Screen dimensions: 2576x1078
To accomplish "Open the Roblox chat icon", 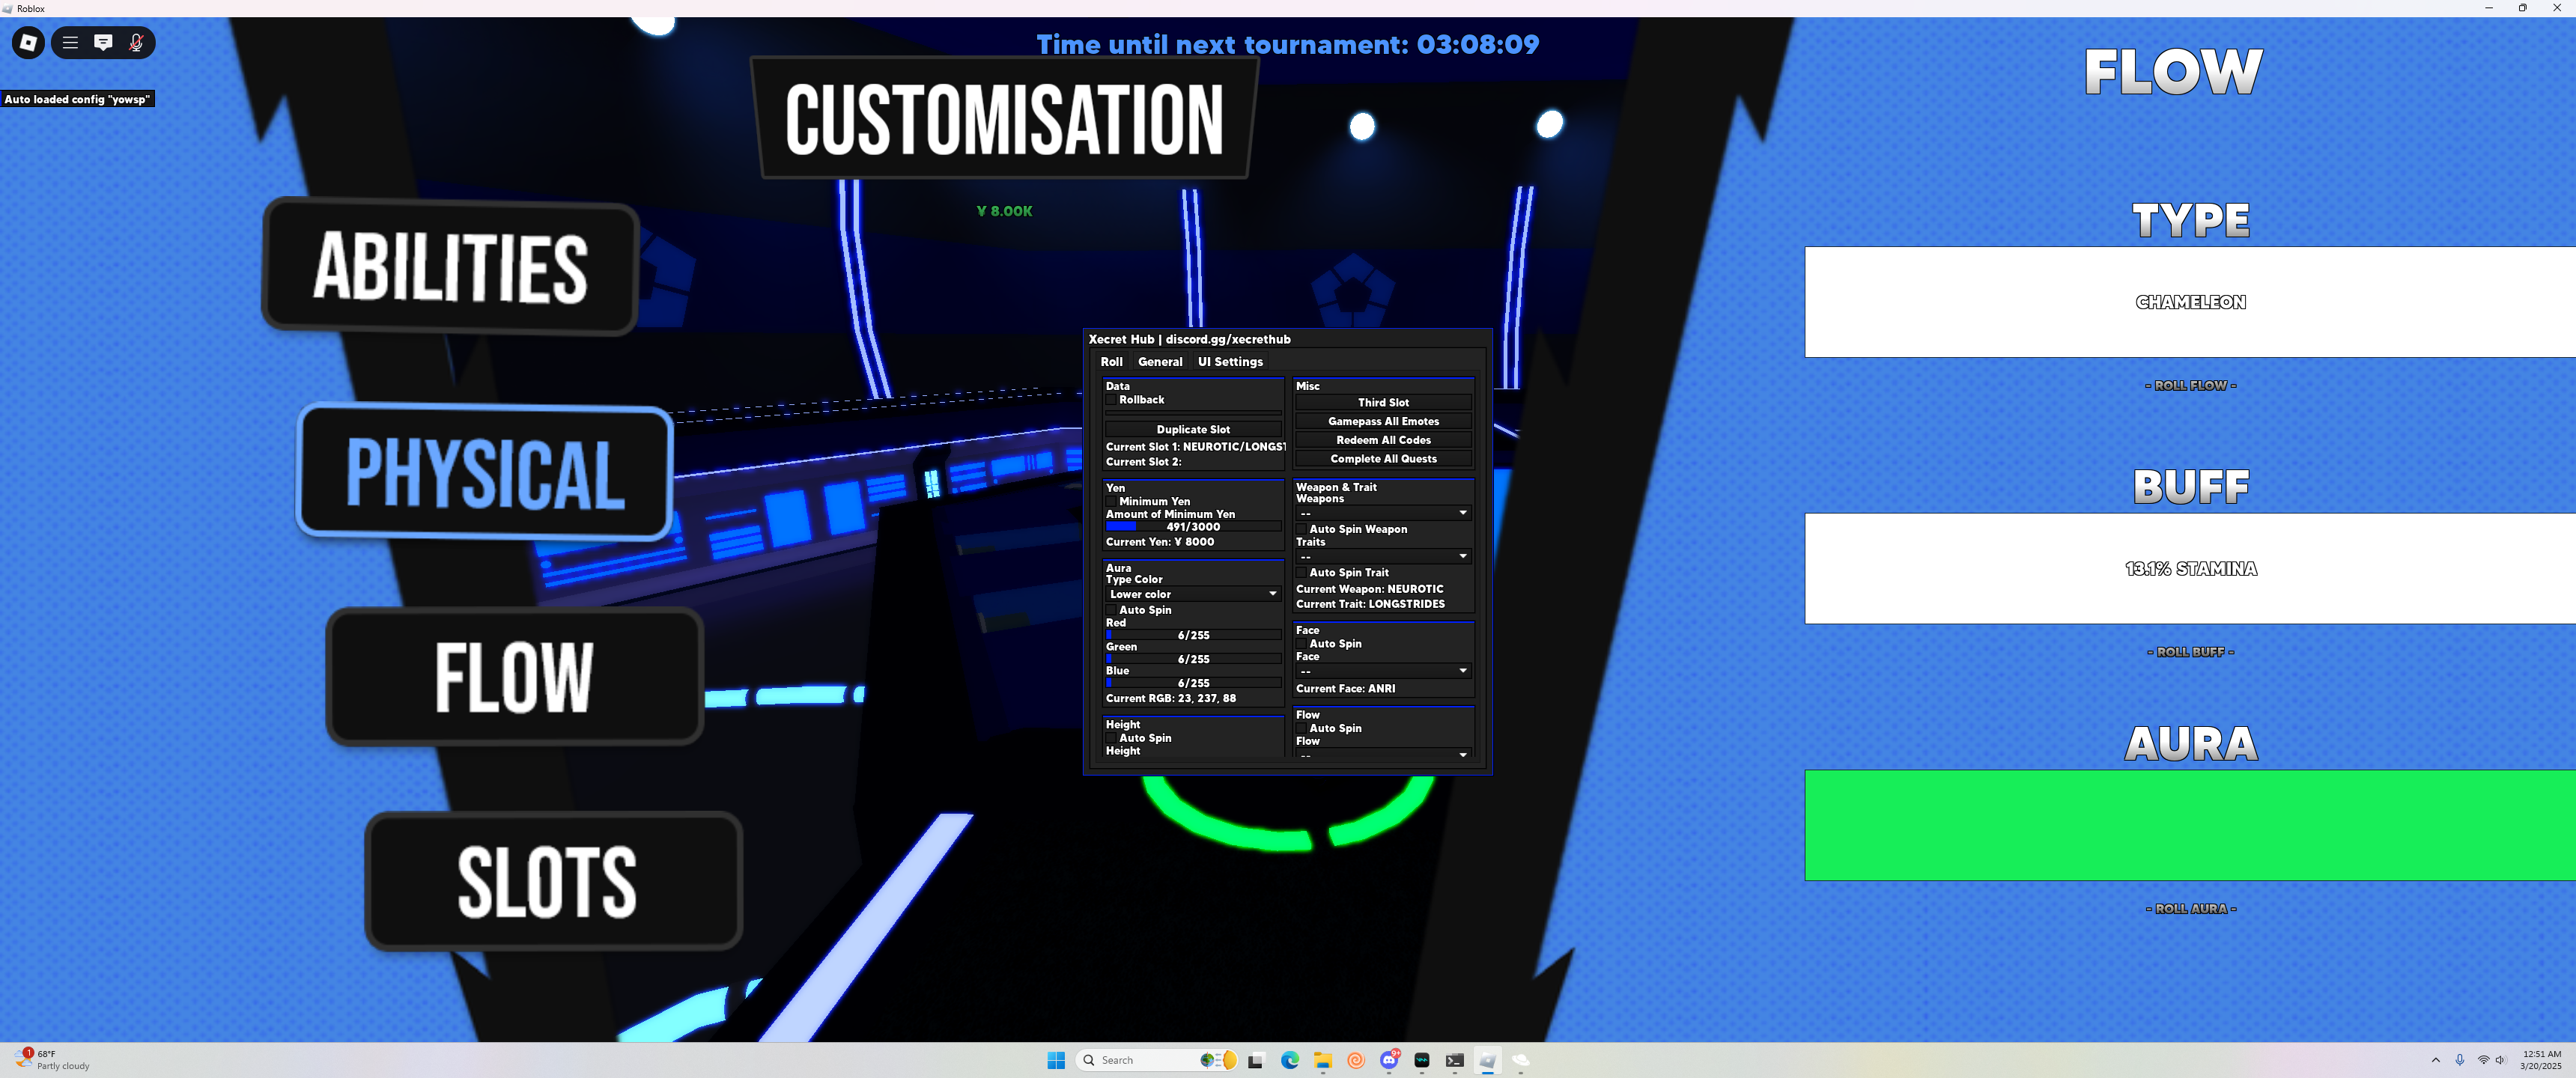I will coord(103,42).
